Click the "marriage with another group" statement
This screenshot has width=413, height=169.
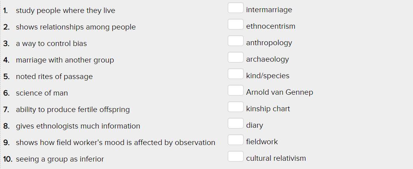click(65, 60)
